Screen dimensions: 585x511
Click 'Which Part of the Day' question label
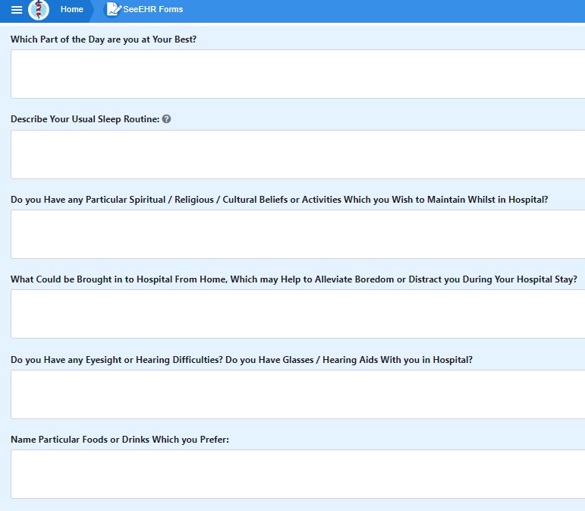[x=103, y=39]
